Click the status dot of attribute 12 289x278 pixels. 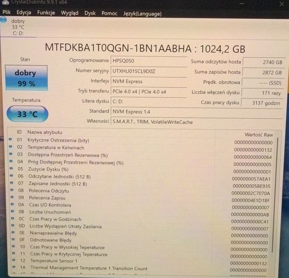(14, 260)
